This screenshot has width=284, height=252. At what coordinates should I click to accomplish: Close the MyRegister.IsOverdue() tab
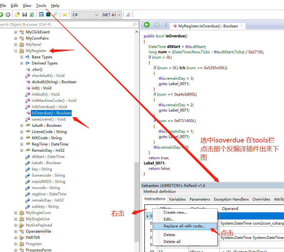tap(241, 26)
